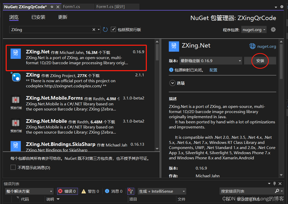Screen dimensions: 288x204
Task: Select the ZXing.Net.Bindings.SkiaSharp package row
Action: [x=79, y=146]
